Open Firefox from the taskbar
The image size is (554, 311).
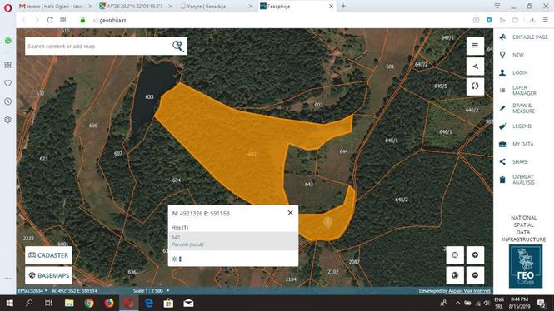coord(109,304)
